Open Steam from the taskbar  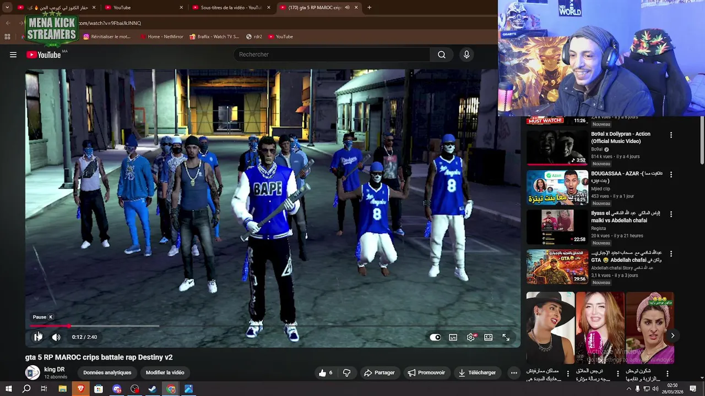(153, 389)
